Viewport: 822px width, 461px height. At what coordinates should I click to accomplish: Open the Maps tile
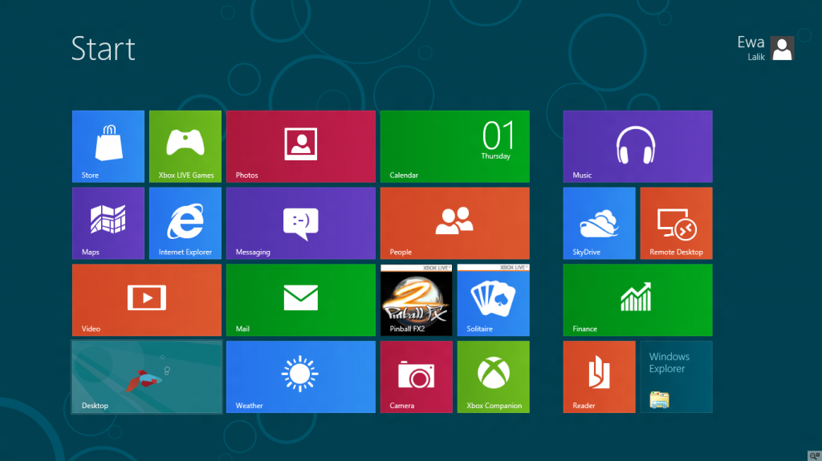pos(108,223)
